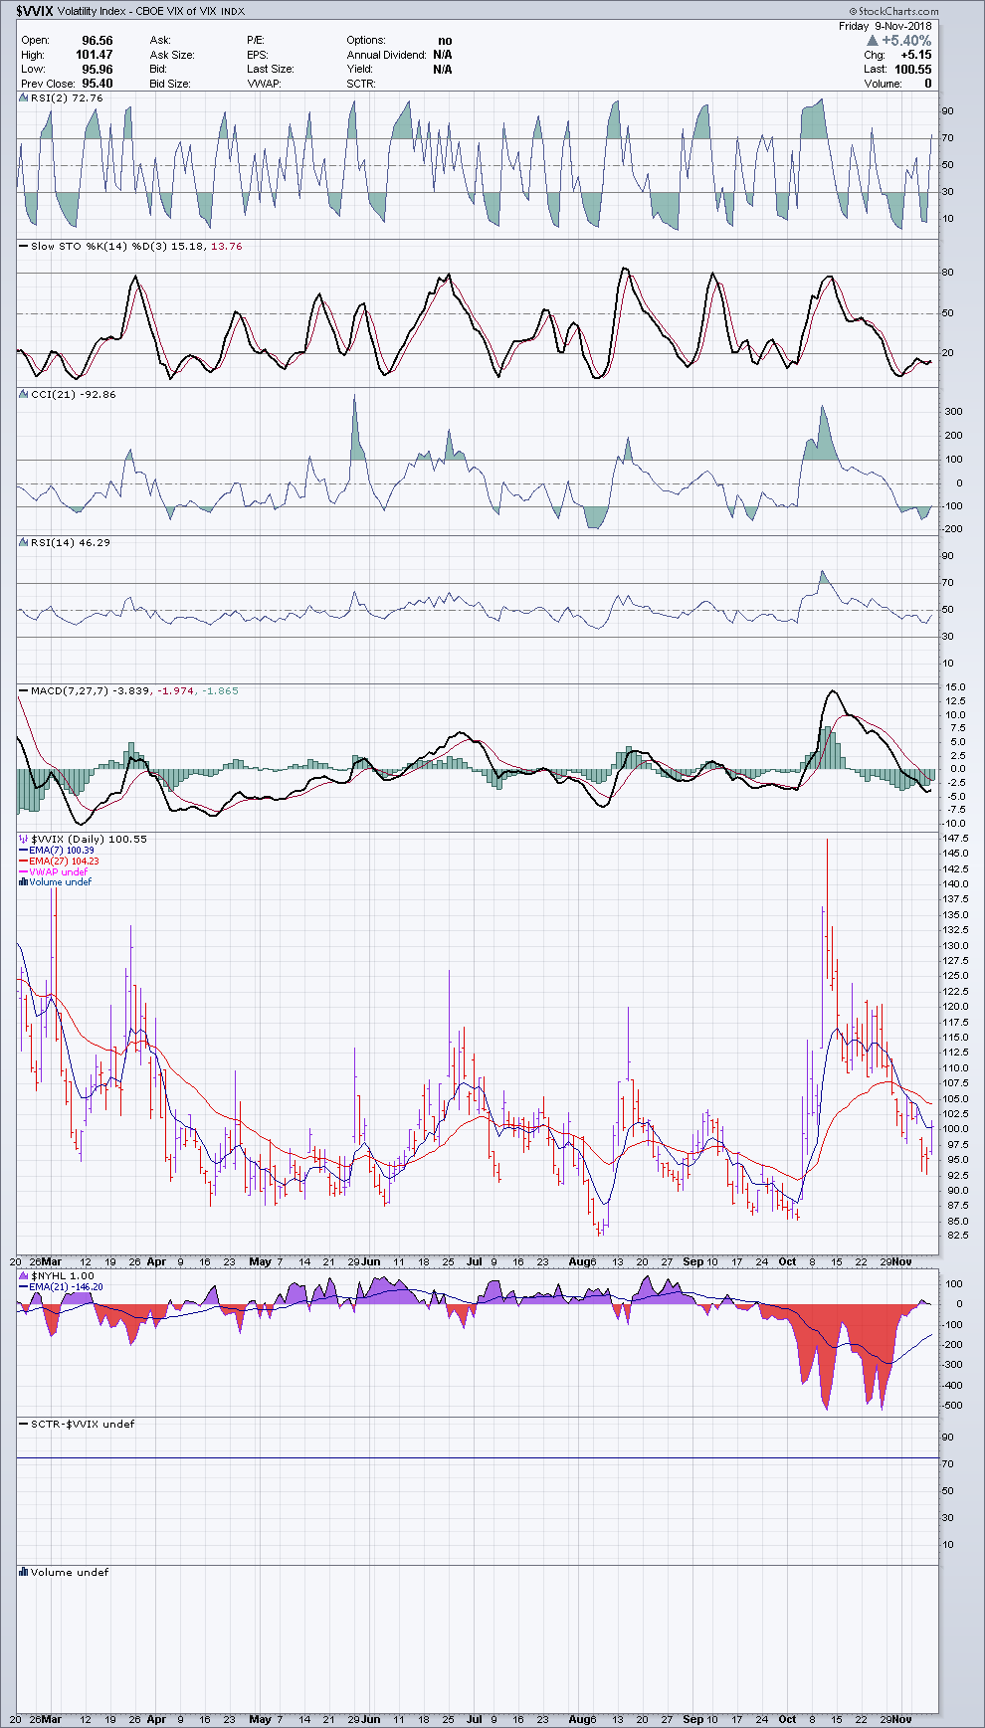
Task: Click the blue EMA(7) line swatch
Action: click(23, 851)
